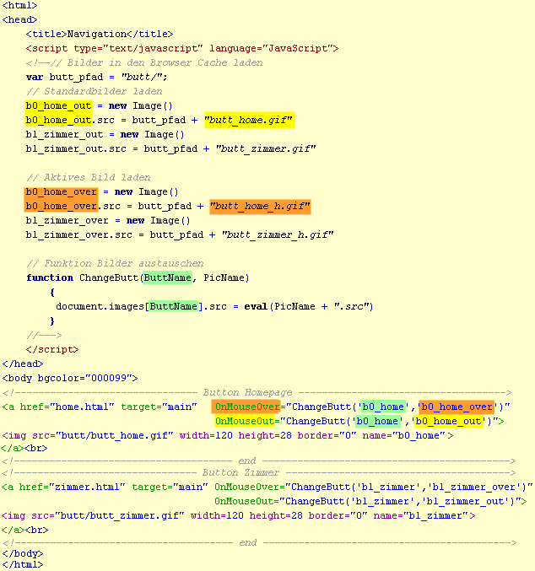Click the red <script type="text/javascript"> tag

[182, 48]
